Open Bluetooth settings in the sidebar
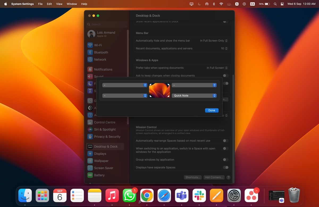The image size is (319, 207). coord(101,52)
